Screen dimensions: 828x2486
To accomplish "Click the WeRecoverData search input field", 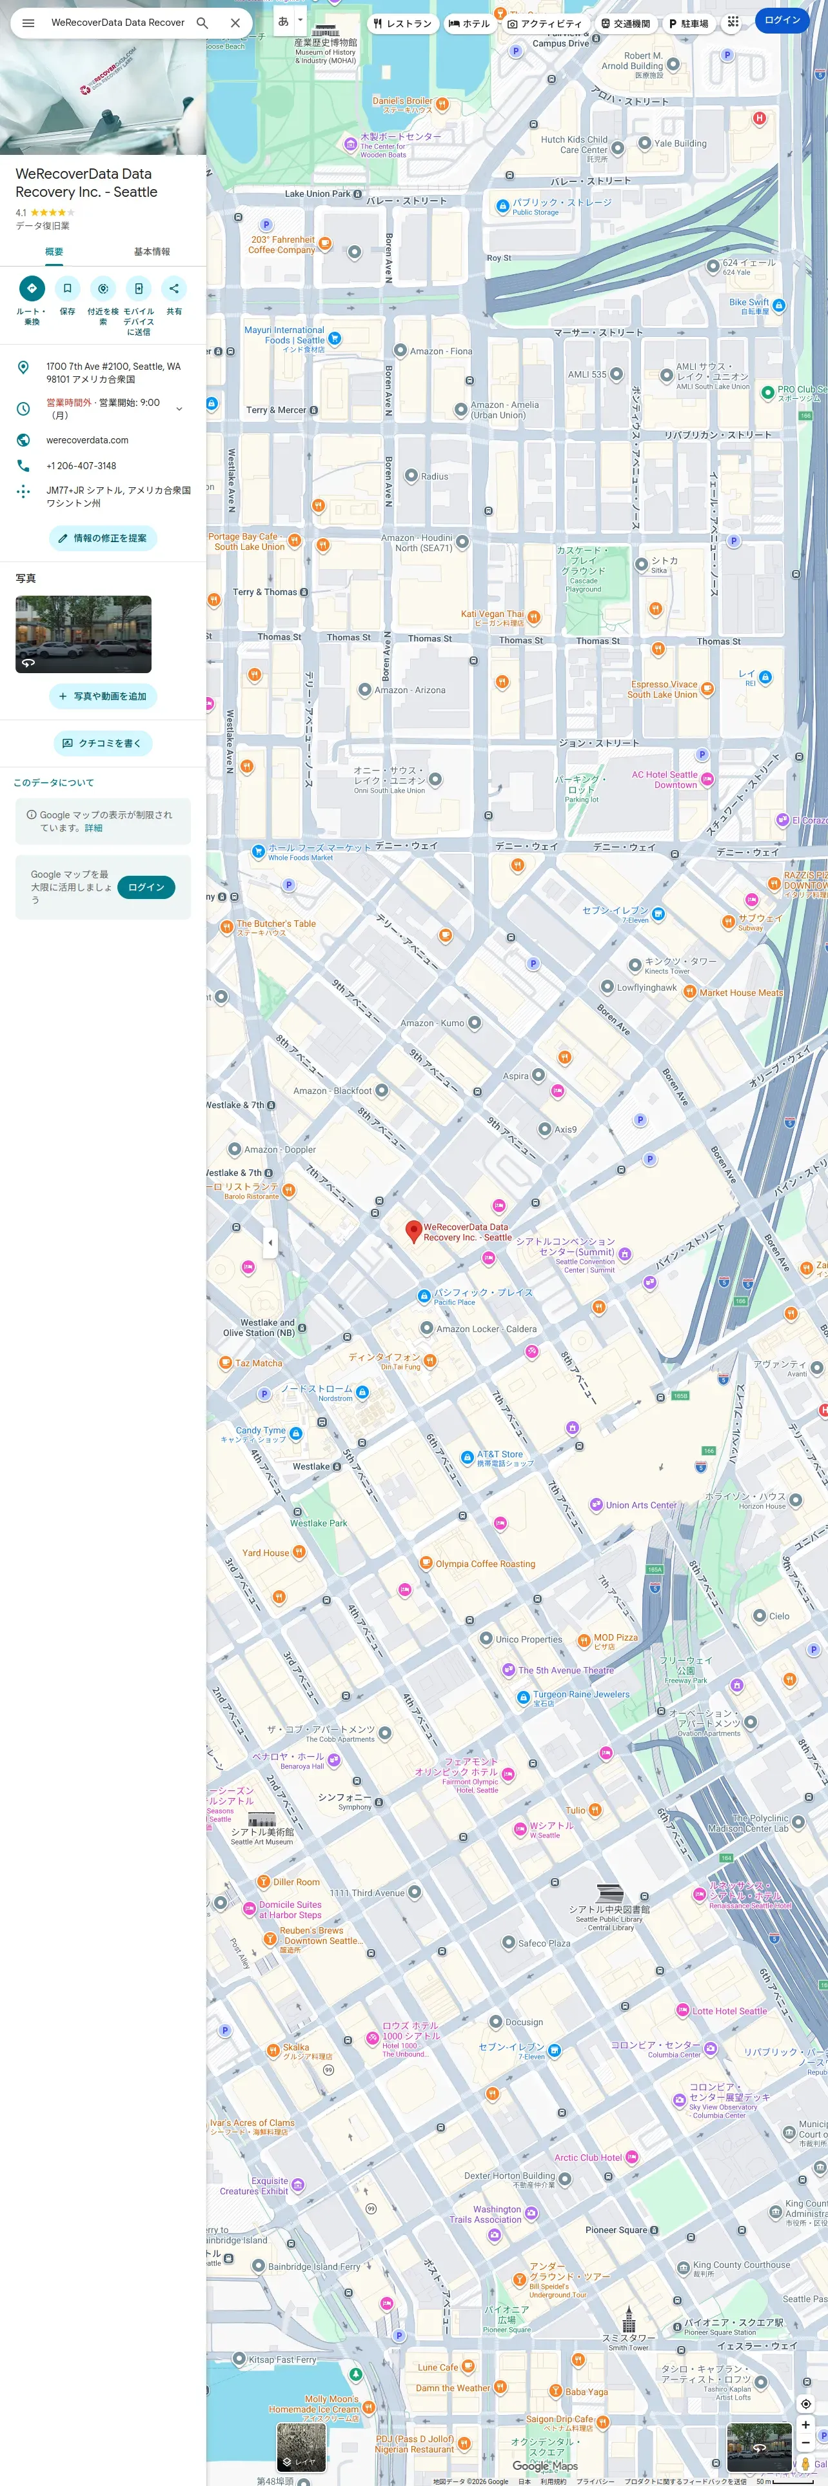I will point(117,22).
